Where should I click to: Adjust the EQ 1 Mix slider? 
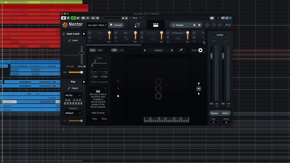pos(135,36)
